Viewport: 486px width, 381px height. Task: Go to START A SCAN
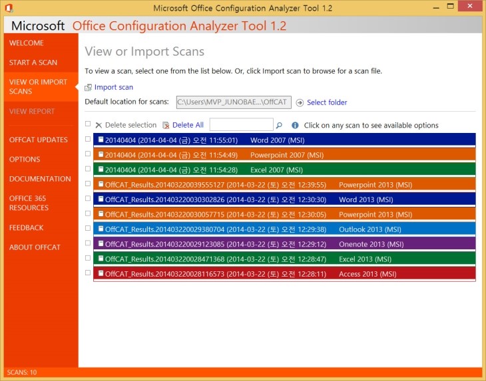33,63
